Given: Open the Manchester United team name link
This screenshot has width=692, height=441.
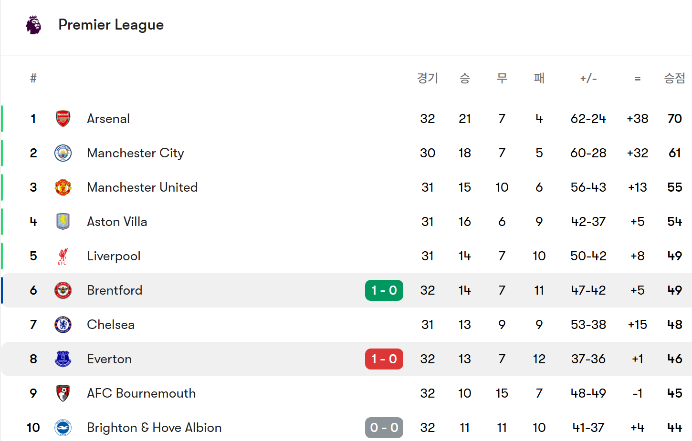Looking at the screenshot, I should 142,187.
